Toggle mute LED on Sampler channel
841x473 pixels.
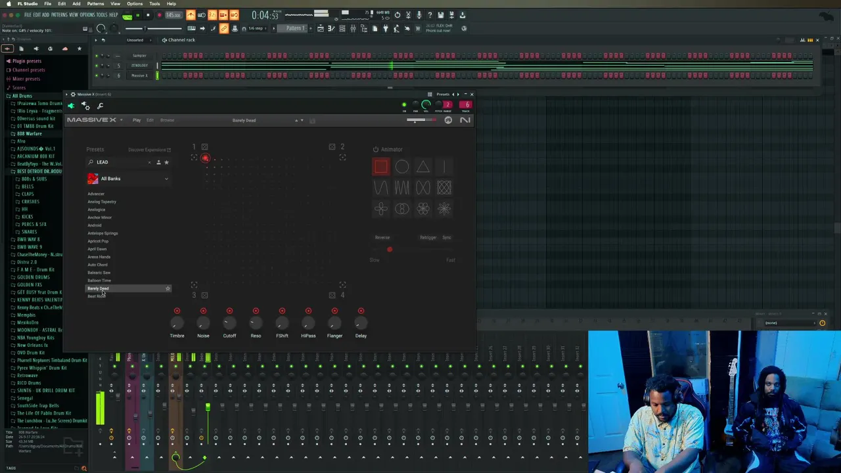97,56
